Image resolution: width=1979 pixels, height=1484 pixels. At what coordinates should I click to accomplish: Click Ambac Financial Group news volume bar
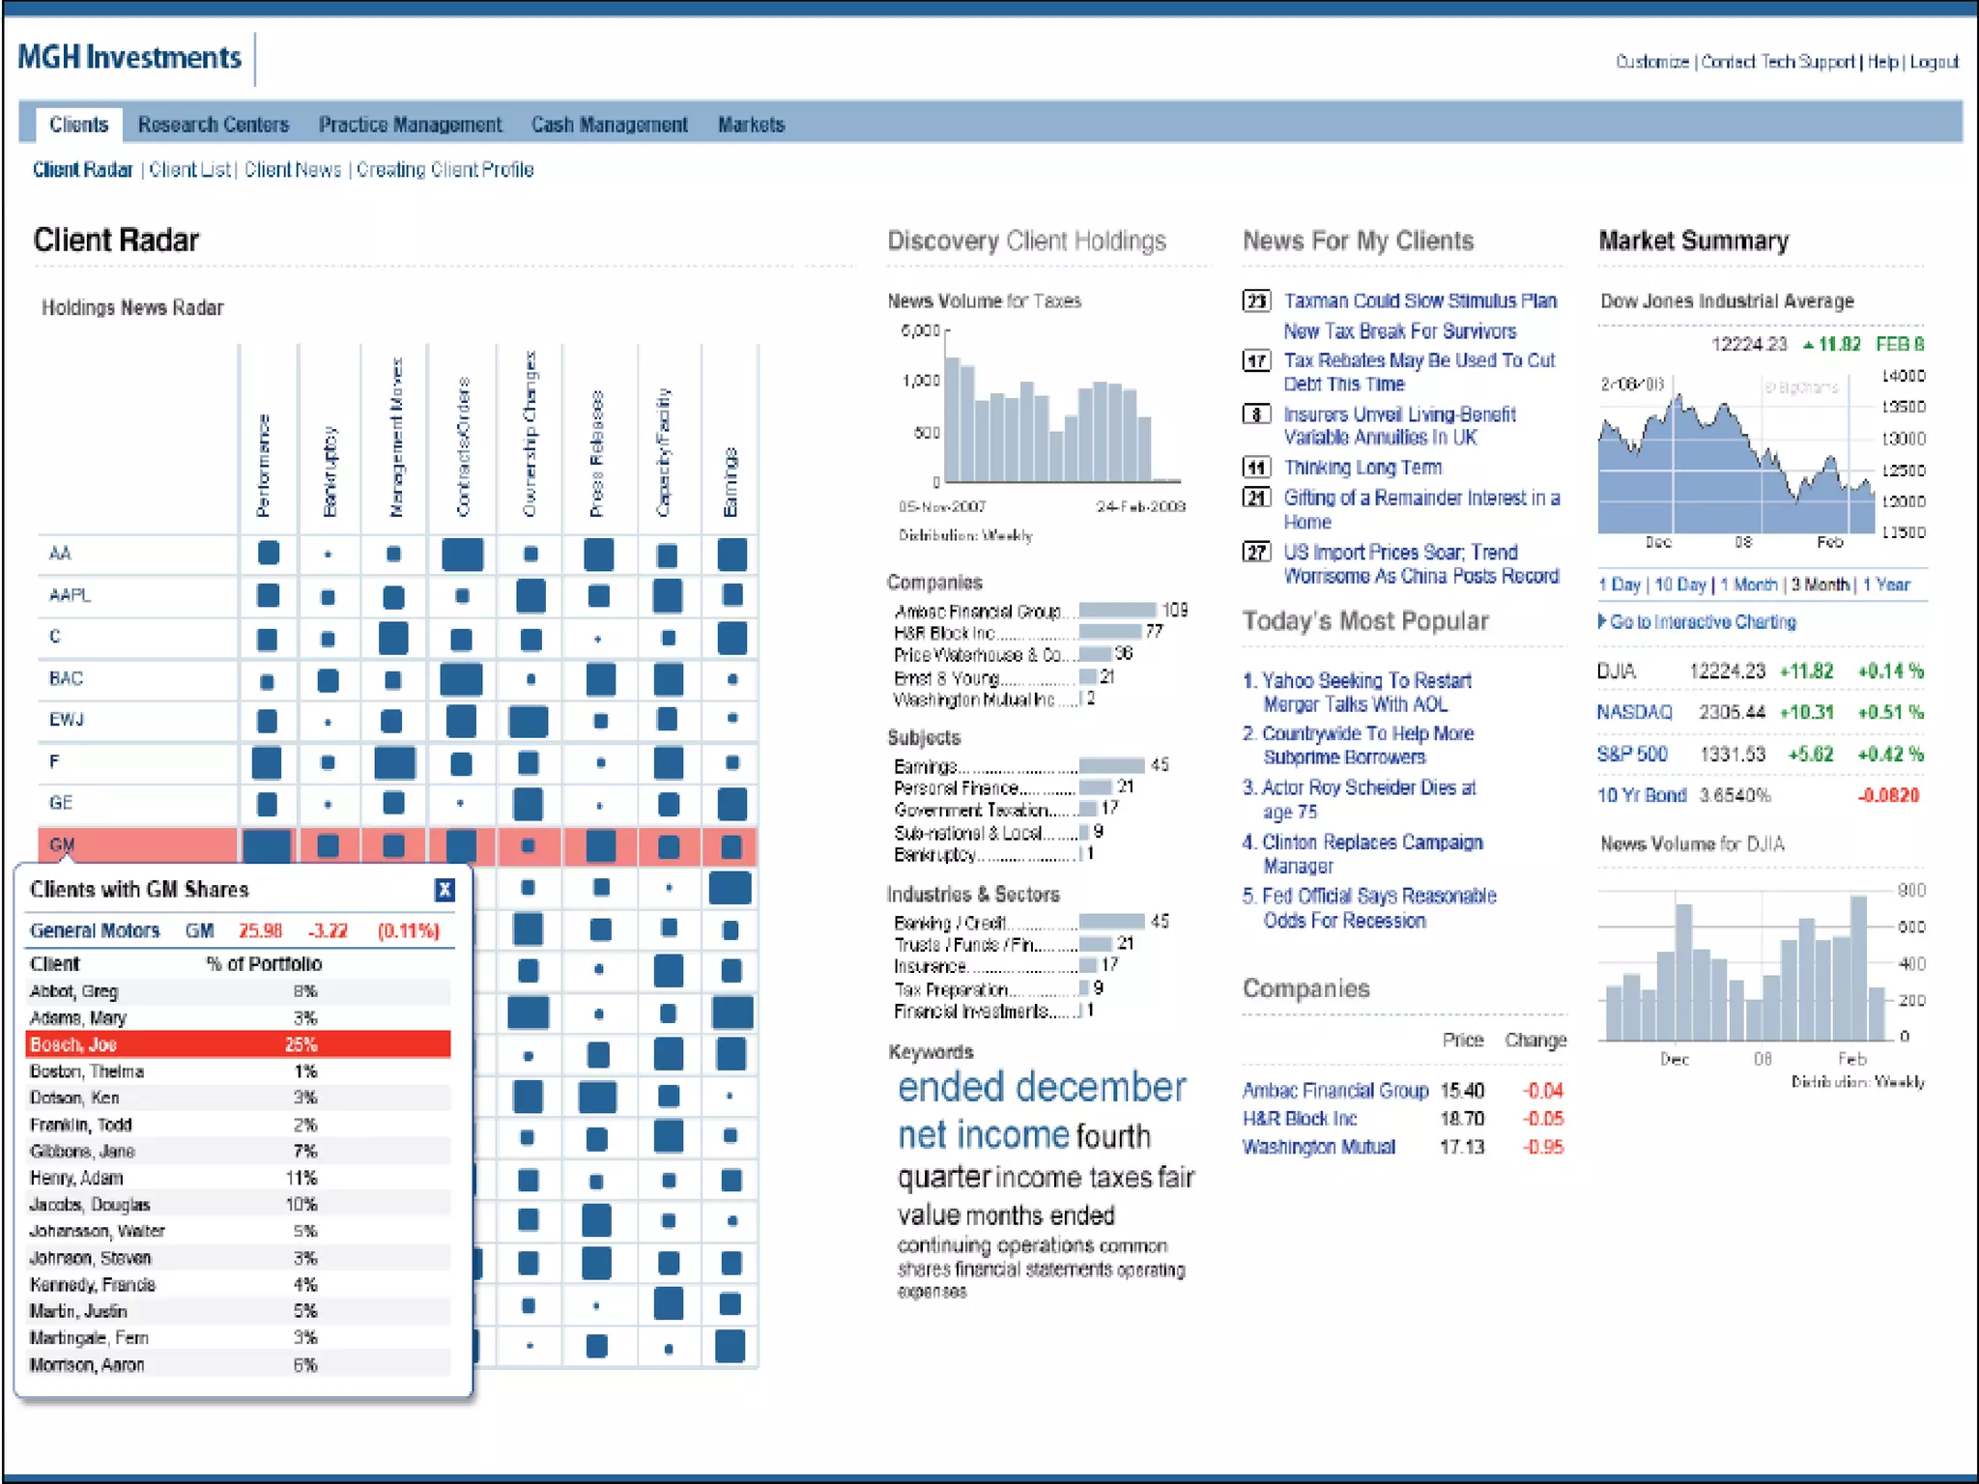coord(1116,611)
